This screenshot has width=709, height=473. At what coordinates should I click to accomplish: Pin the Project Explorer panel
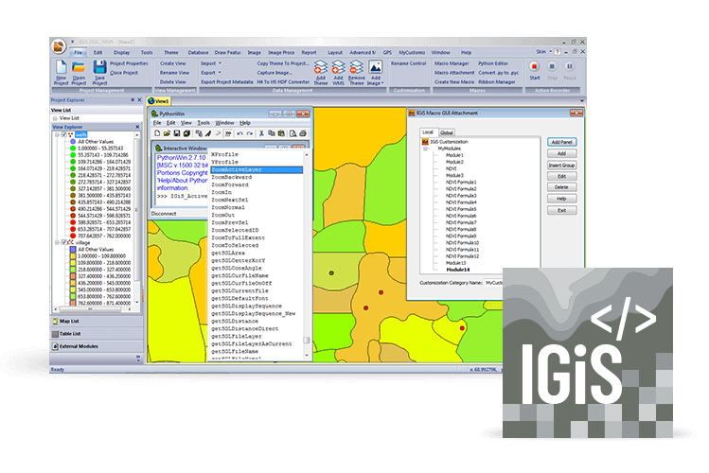(x=133, y=100)
